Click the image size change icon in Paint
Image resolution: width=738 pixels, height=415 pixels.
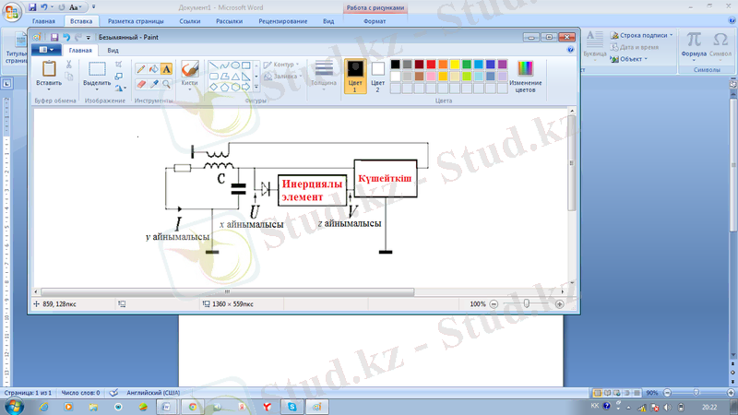(119, 77)
